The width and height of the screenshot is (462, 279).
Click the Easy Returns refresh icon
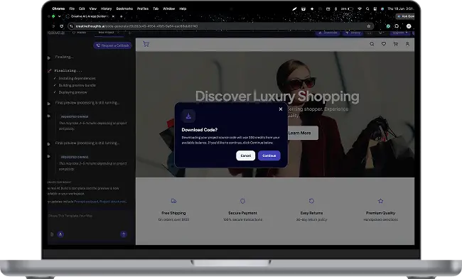click(311, 201)
